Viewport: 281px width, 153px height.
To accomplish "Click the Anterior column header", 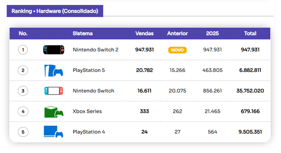I will (177, 33).
